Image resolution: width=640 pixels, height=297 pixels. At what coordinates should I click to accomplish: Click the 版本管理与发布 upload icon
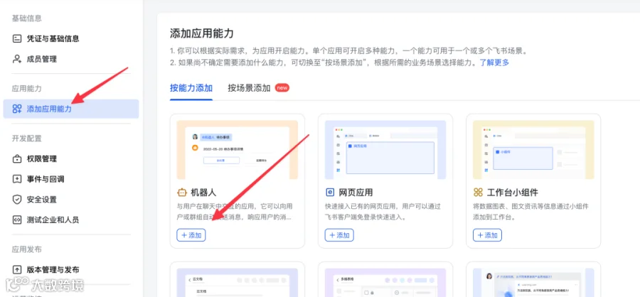point(17,270)
